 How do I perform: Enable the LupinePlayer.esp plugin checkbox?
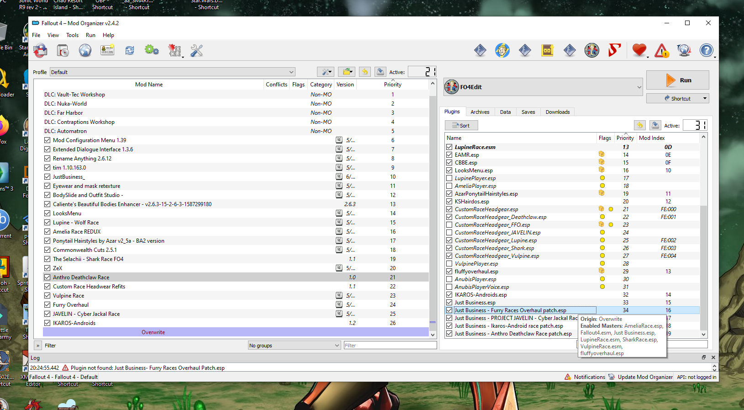[449, 178]
